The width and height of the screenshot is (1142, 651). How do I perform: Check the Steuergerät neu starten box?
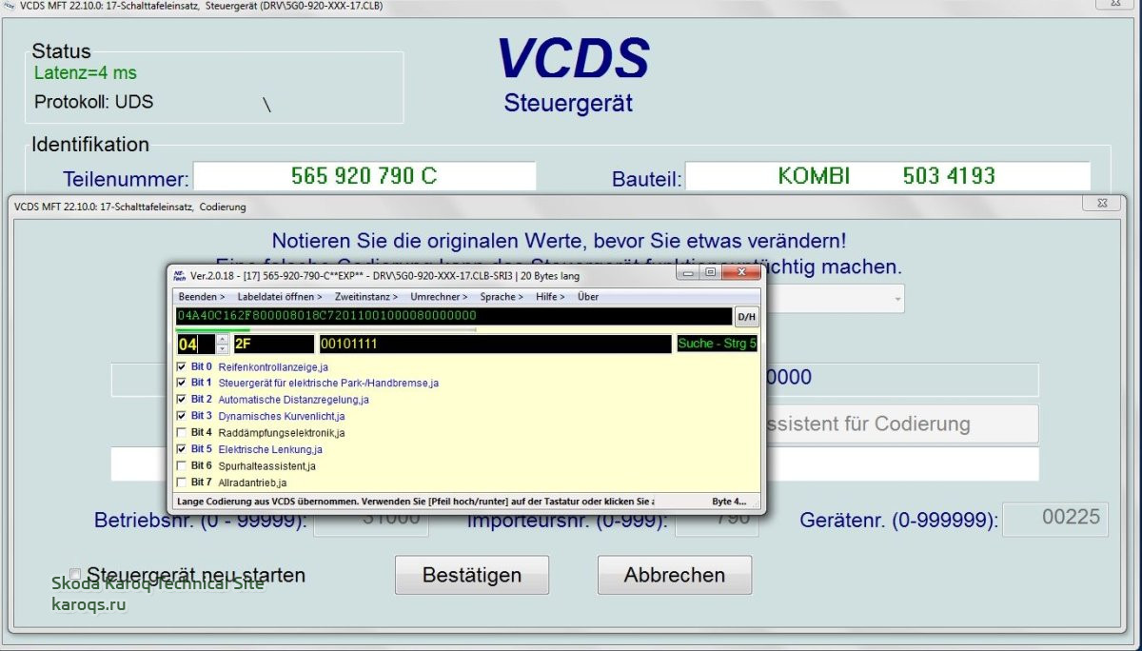click(x=76, y=575)
